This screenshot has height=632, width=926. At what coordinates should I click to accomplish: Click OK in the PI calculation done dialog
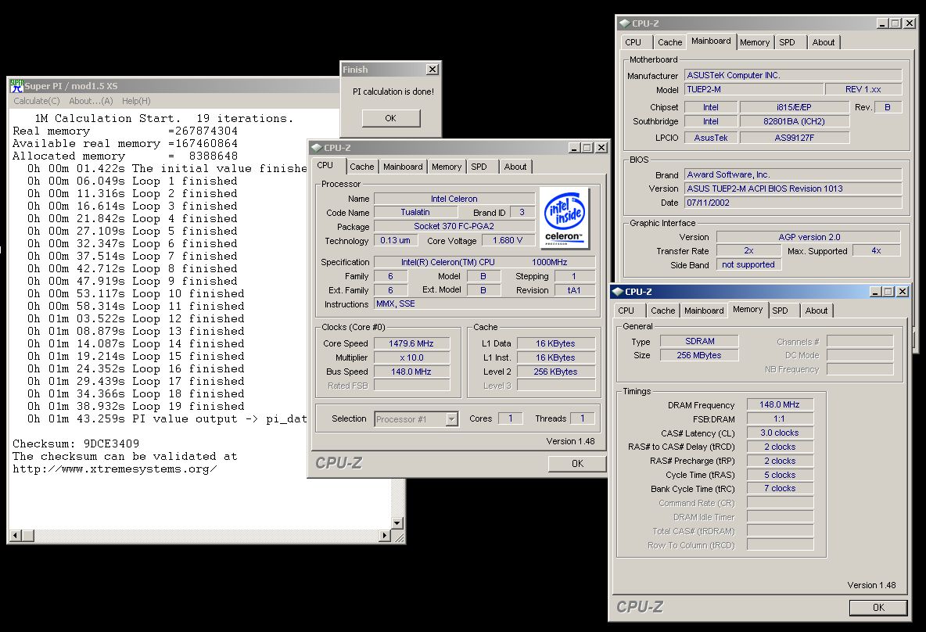click(391, 118)
